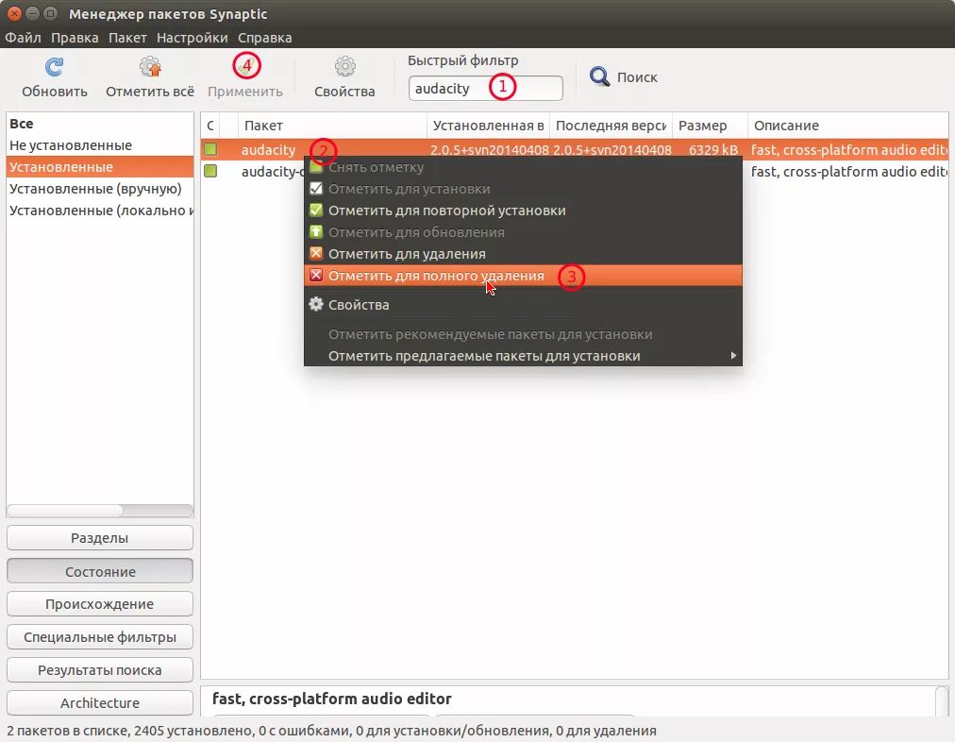Select Отметить для полного удаления entry

[x=523, y=276]
